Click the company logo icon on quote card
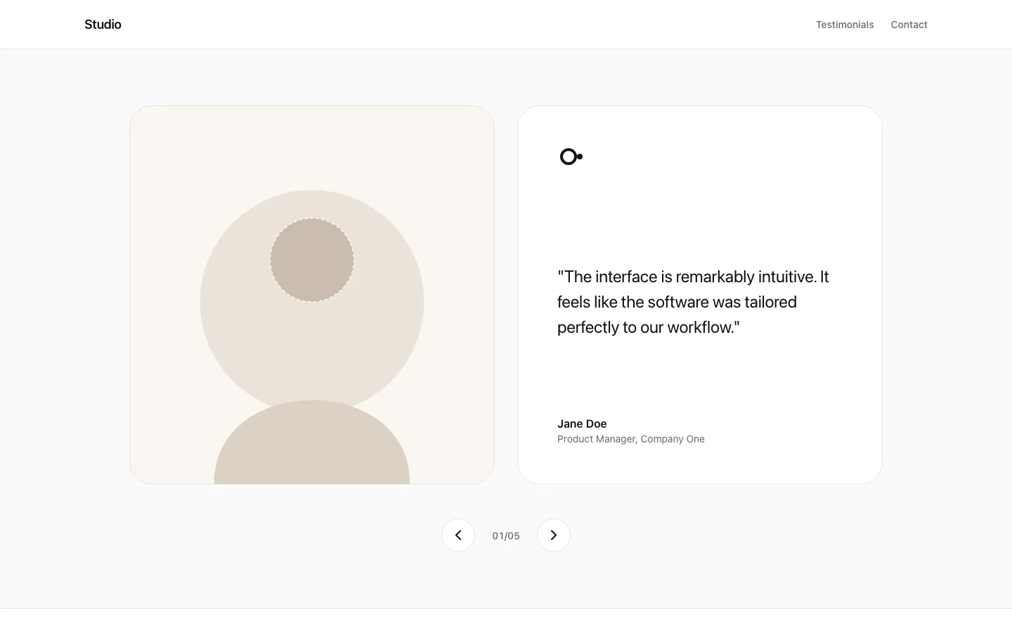The image size is (1012, 632). tap(571, 157)
